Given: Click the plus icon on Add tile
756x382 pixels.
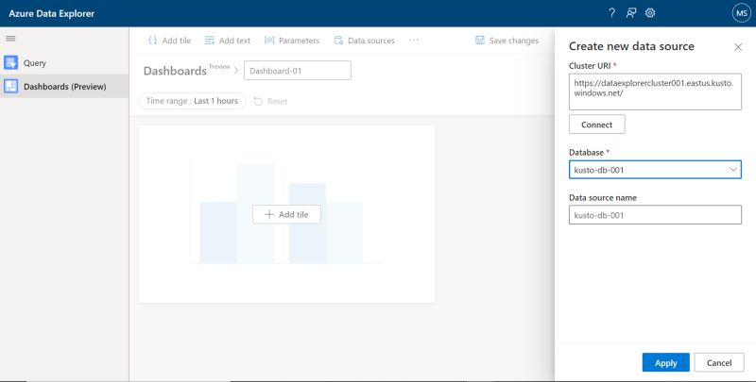Looking at the screenshot, I should click(x=269, y=214).
